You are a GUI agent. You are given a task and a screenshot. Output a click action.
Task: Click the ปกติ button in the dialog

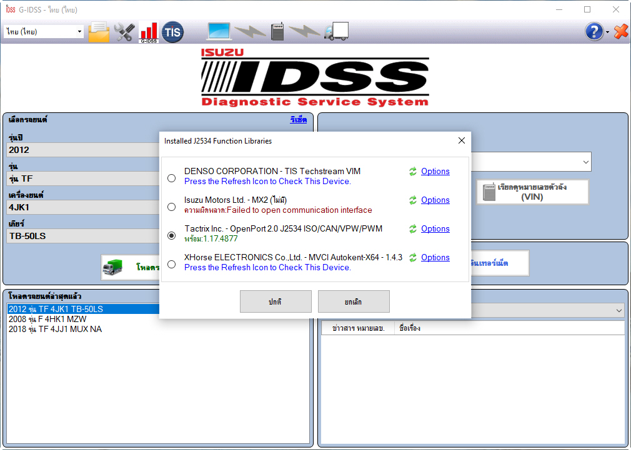[x=276, y=301]
